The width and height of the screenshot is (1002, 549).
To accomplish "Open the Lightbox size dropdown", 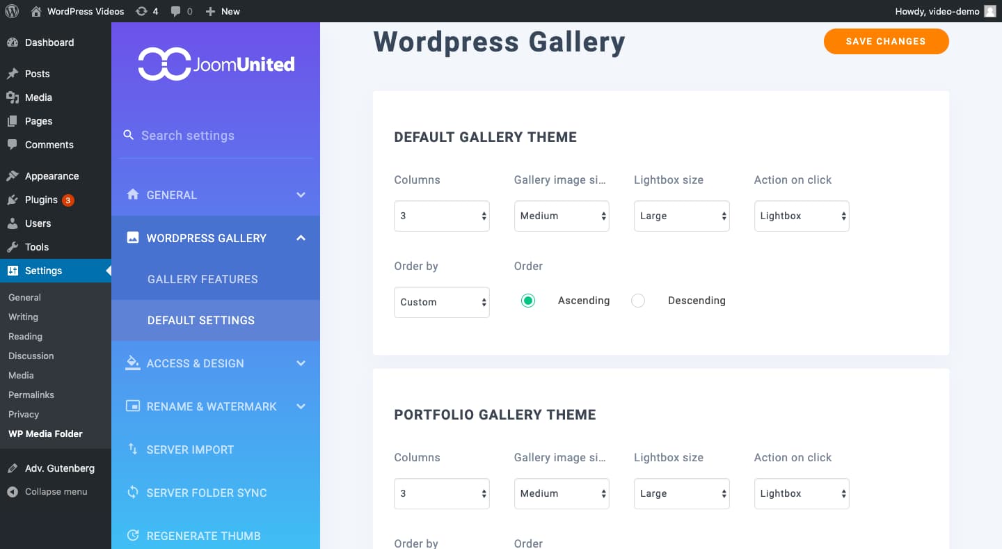I will tap(681, 216).
